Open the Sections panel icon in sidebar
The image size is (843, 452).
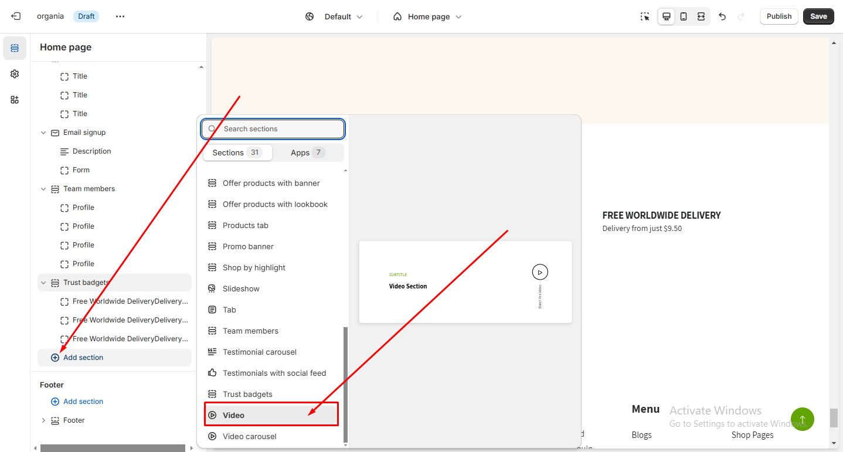pyautogui.click(x=15, y=48)
